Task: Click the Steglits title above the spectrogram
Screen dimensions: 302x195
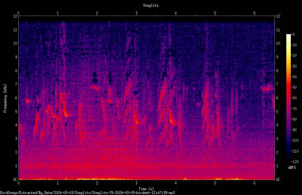Action: (151, 5)
